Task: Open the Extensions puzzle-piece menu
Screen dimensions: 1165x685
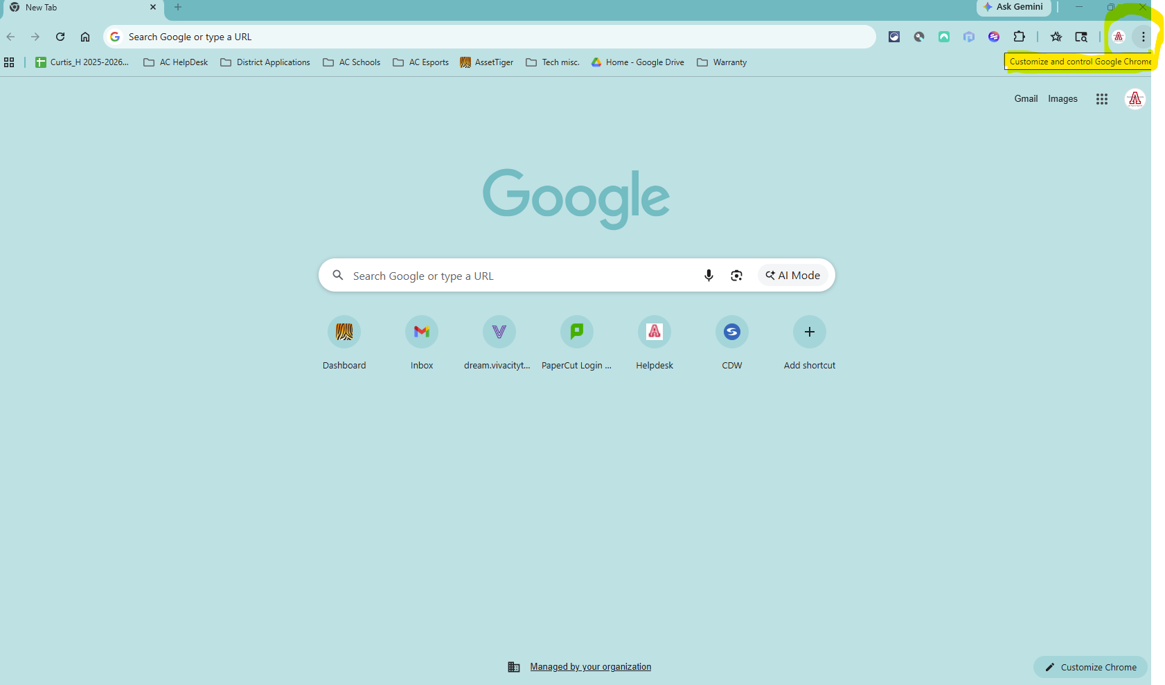Action: pos(1019,37)
